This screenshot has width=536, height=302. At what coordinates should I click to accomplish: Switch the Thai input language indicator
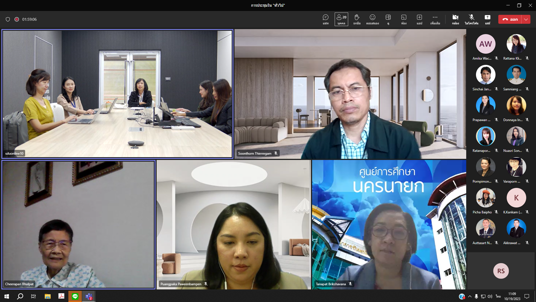[x=498, y=296]
